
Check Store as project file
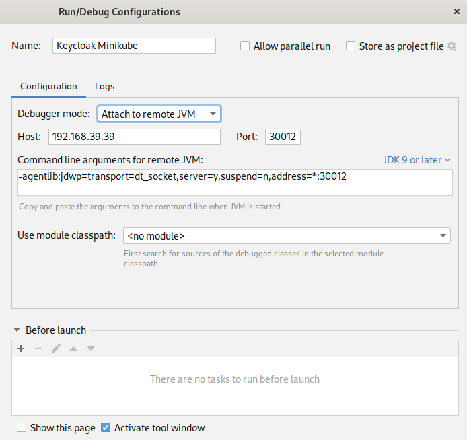(351, 46)
